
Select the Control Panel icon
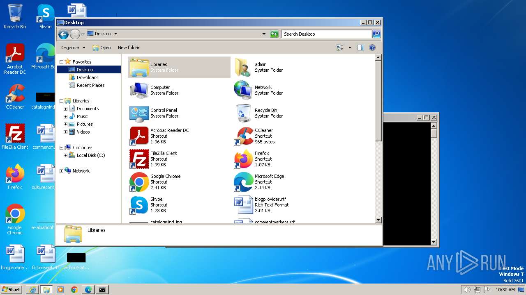pos(139,113)
